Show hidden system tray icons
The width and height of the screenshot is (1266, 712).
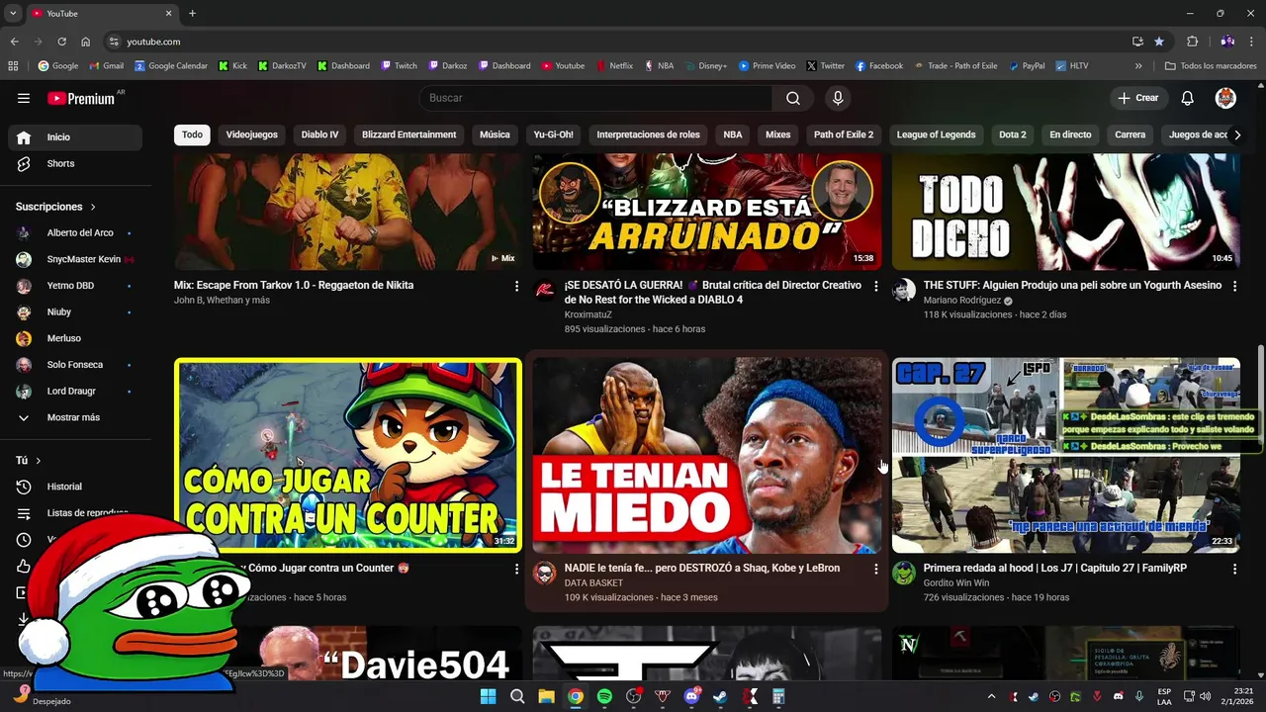point(991,696)
